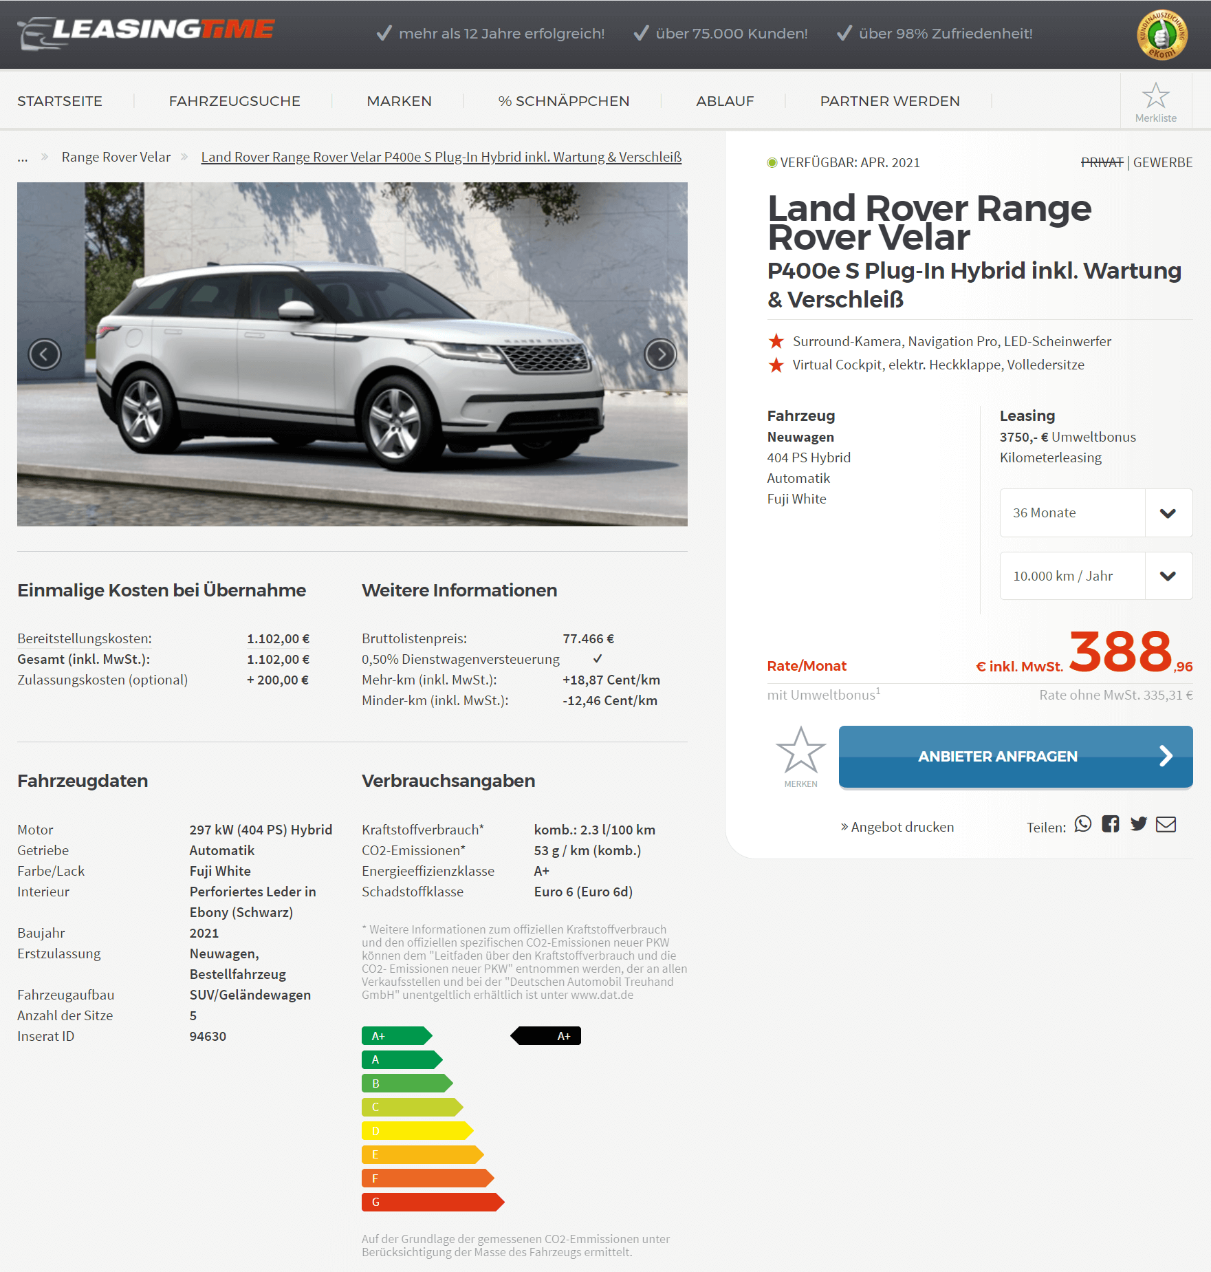Click 'Mehr-km (inkl. MwSt.)' value +18,87 Cent/km
The height and width of the screenshot is (1272, 1211).
pyautogui.click(x=611, y=680)
